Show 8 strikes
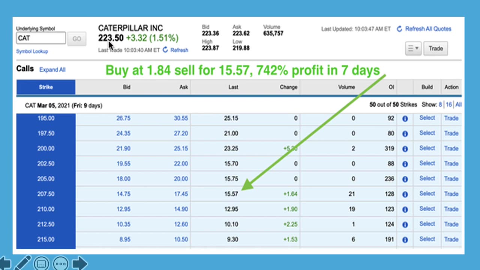This screenshot has height=270, width=480. coord(440,105)
